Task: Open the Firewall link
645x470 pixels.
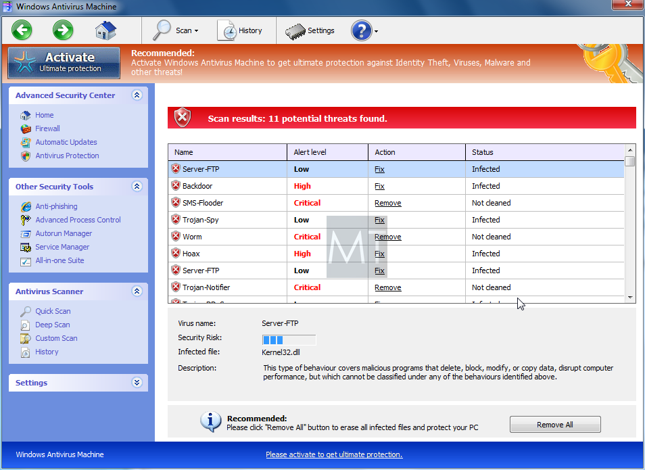Action: 48,128
